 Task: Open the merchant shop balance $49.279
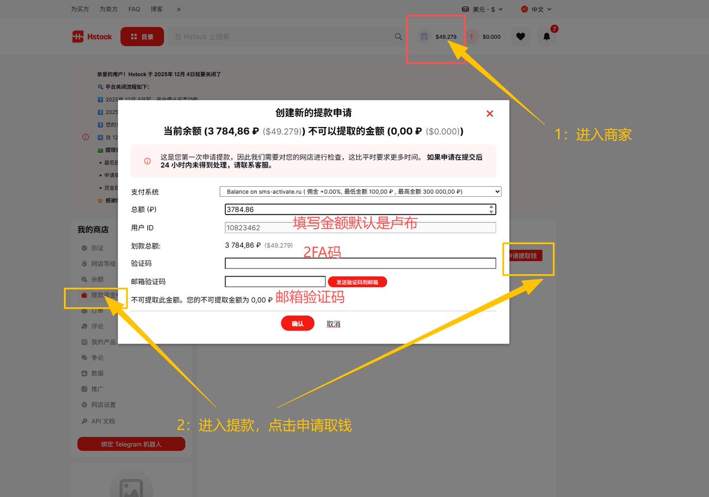click(x=438, y=37)
